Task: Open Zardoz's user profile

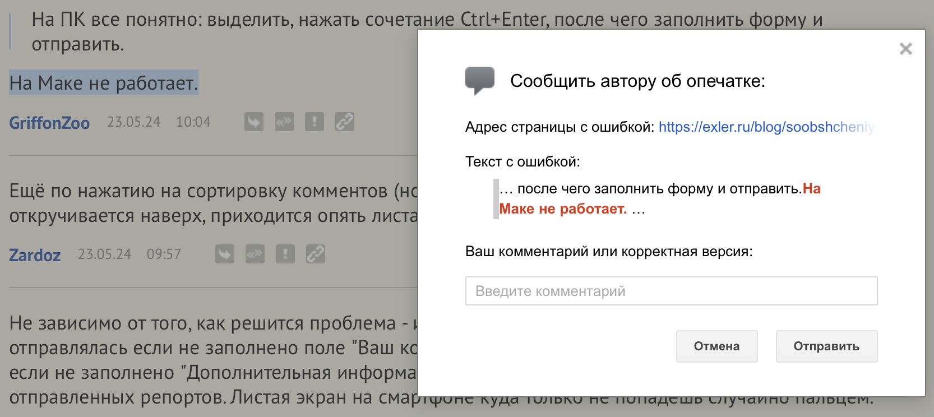Action: point(35,255)
